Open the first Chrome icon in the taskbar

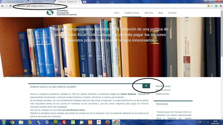click(x=12, y=122)
